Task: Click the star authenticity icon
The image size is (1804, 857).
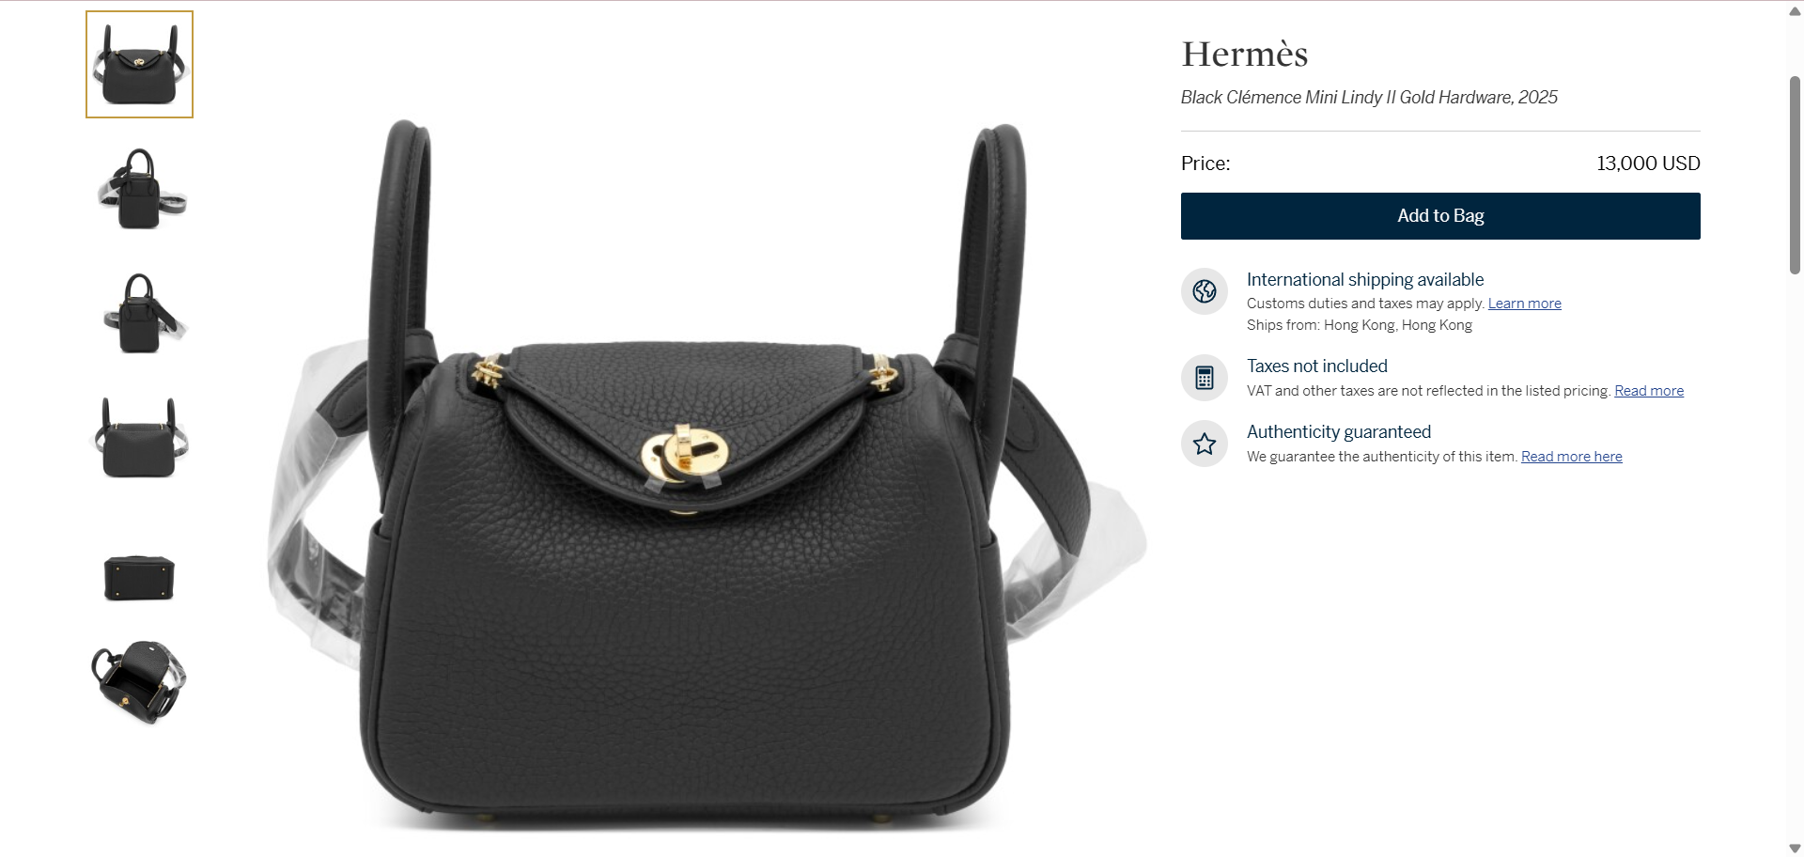Action: tap(1205, 444)
